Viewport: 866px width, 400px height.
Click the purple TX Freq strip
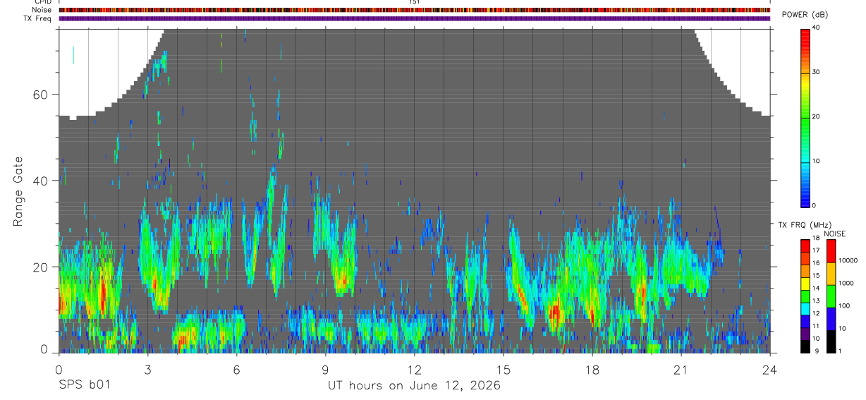[414, 18]
